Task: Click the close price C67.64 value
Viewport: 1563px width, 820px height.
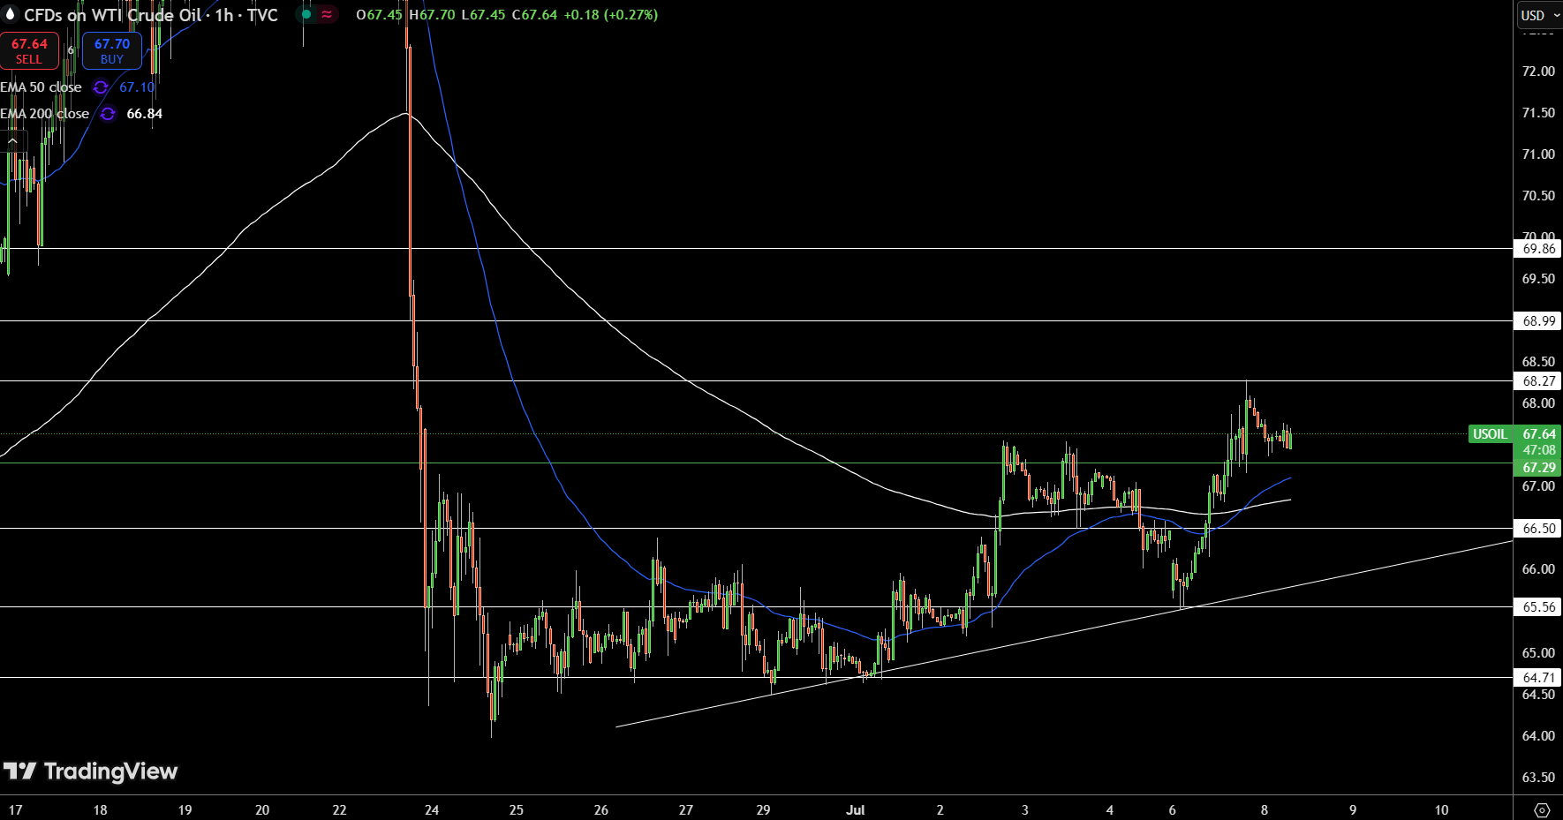Action: click(535, 15)
